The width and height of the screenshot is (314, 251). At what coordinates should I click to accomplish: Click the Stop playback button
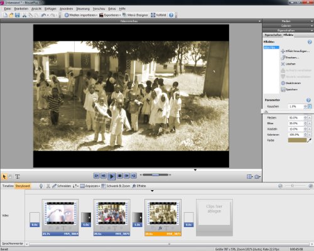tap(119, 176)
